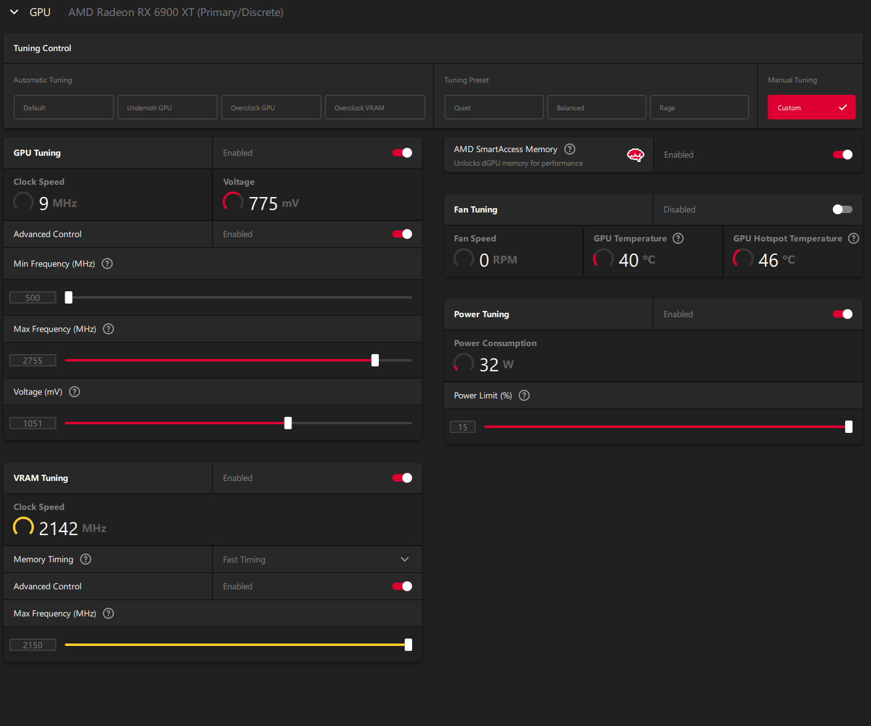Screen dimensions: 871x726
Task: Click the 775 mV voltage reading
Action: (273, 203)
